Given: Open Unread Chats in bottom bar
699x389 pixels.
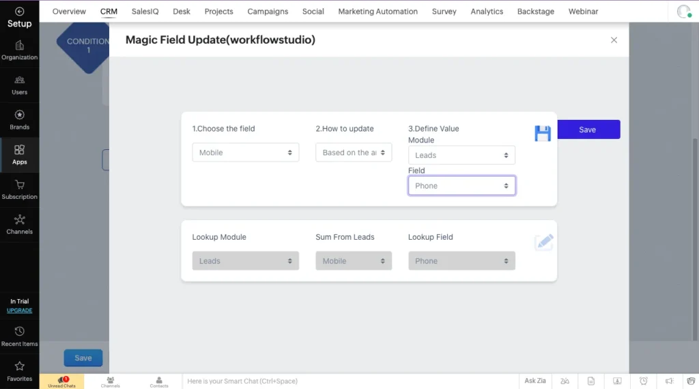Looking at the screenshot, I should [x=61, y=382].
